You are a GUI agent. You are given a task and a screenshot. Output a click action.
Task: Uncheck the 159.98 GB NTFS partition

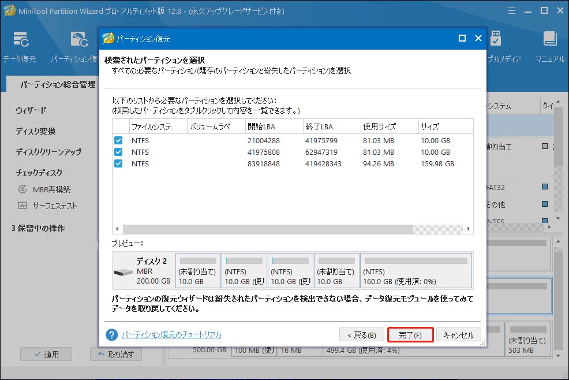(118, 164)
